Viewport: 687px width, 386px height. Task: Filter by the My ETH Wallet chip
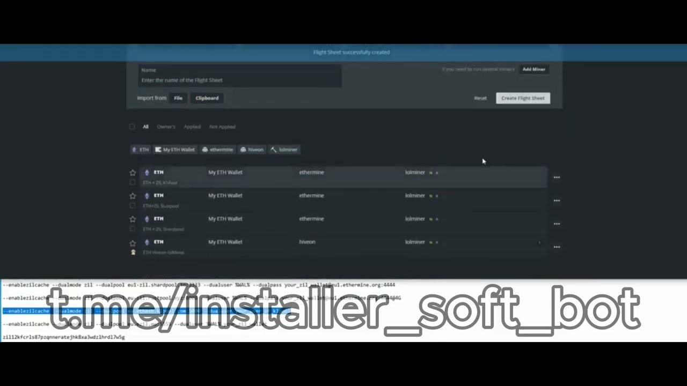pyautogui.click(x=175, y=150)
